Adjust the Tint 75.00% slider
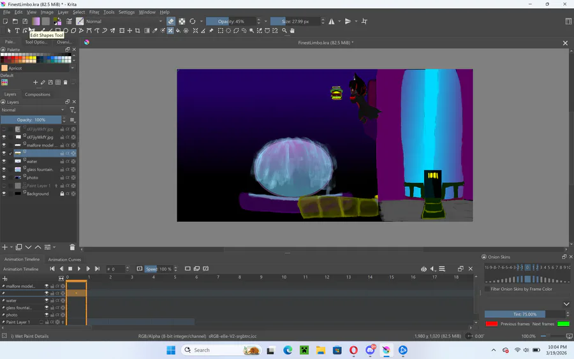 point(525,314)
